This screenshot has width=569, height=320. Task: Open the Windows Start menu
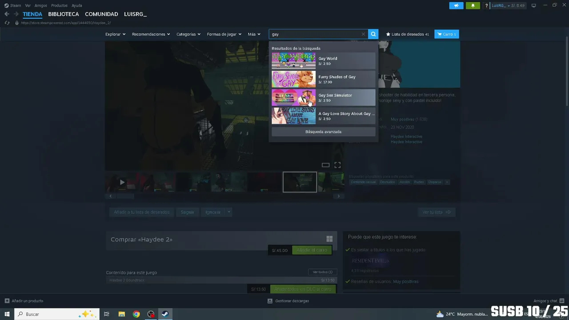(7, 314)
